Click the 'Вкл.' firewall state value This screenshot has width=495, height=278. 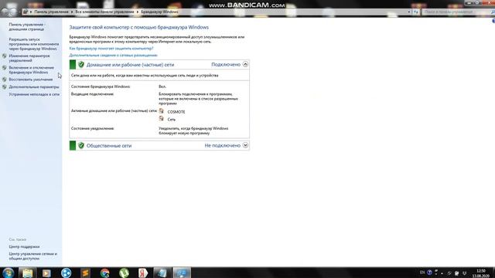coord(162,86)
